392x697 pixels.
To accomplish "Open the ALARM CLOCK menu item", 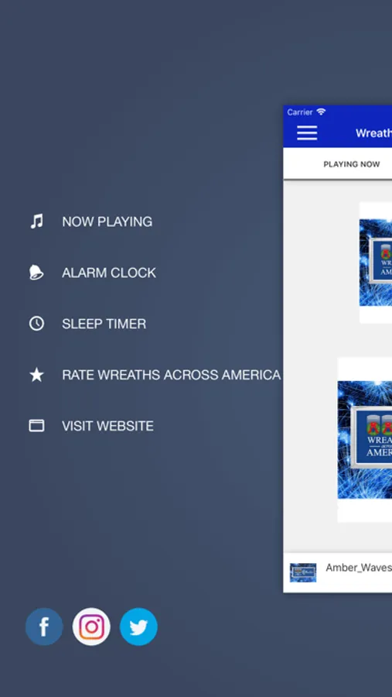I will [109, 273].
